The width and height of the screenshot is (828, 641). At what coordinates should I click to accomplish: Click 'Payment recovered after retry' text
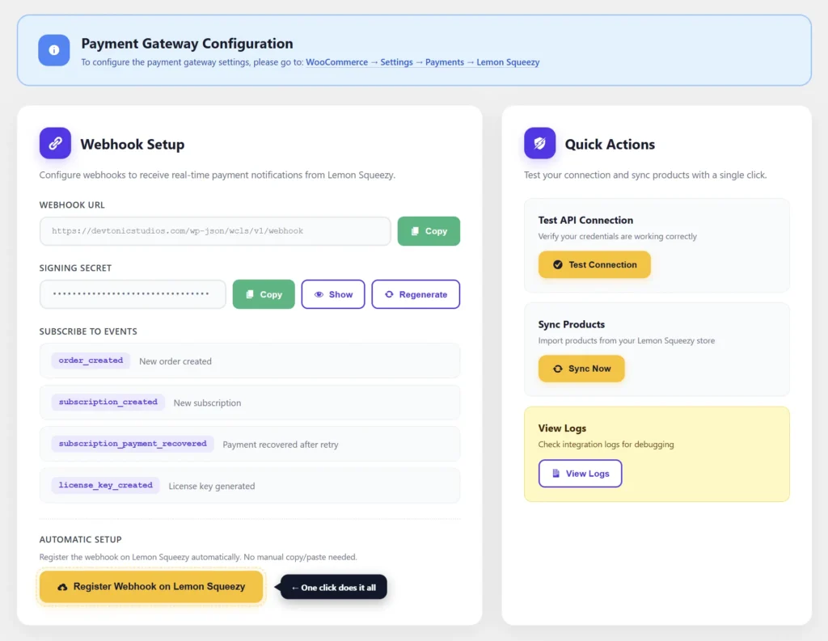point(281,445)
